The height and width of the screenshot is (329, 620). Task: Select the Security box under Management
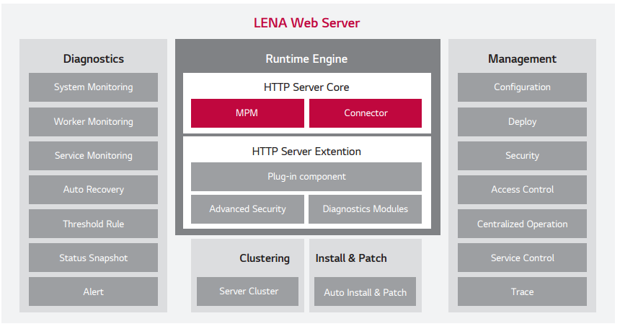[523, 156]
